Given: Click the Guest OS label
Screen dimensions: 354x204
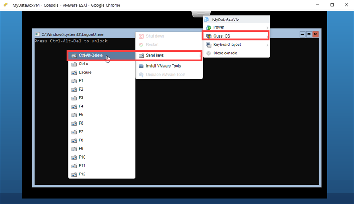Looking at the screenshot, I should tap(222, 36).
